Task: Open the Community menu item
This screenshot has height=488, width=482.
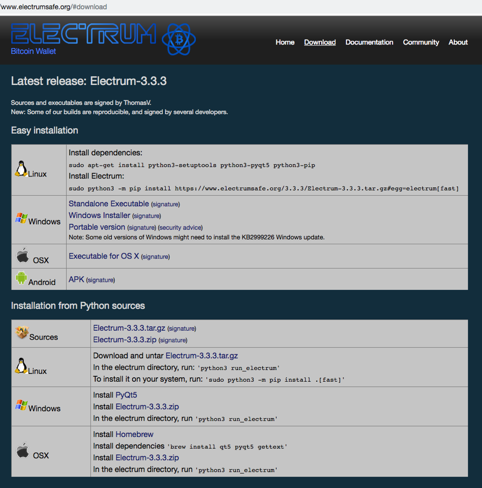Action: pos(421,43)
